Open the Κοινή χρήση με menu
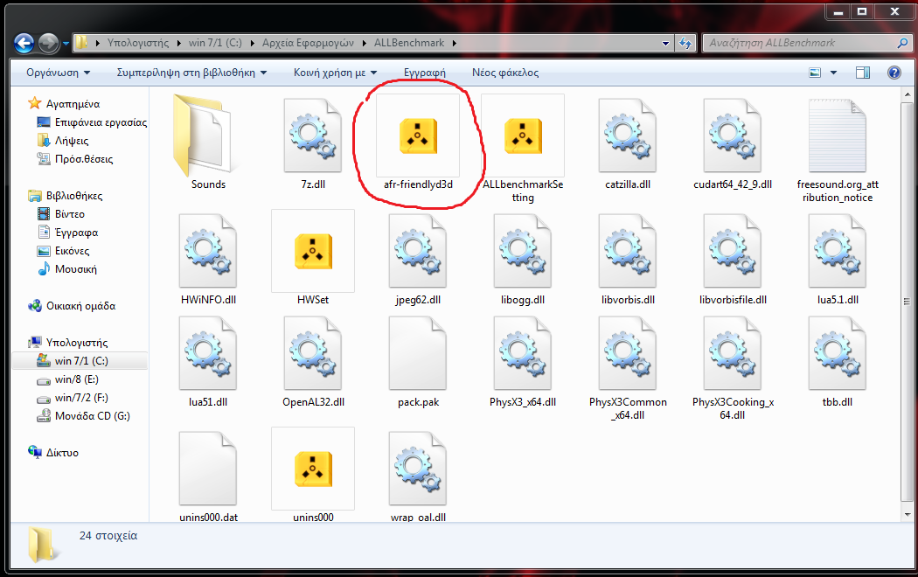The height and width of the screenshot is (577, 918). click(x=335, y=73)
